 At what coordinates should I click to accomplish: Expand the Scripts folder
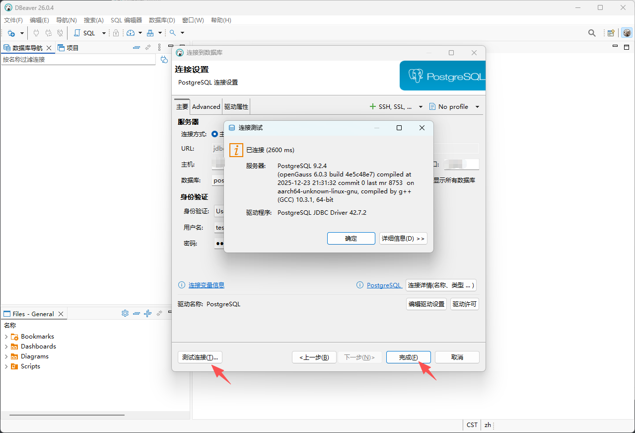(x=6, y=366)
